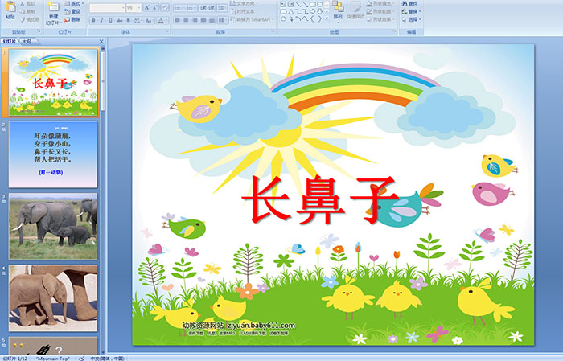Image resolution: width=563 pixels, height=361 pixels.
Task: Open the Paragraph dialog launcher
Action: [273, 31]
